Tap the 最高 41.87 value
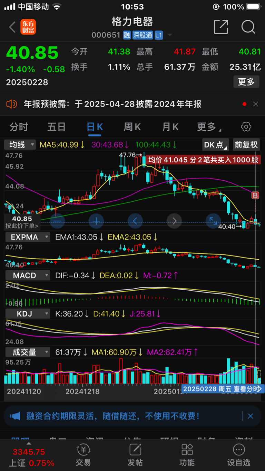The width and height of the screenshot is (265, 471). tap(185, 52)
